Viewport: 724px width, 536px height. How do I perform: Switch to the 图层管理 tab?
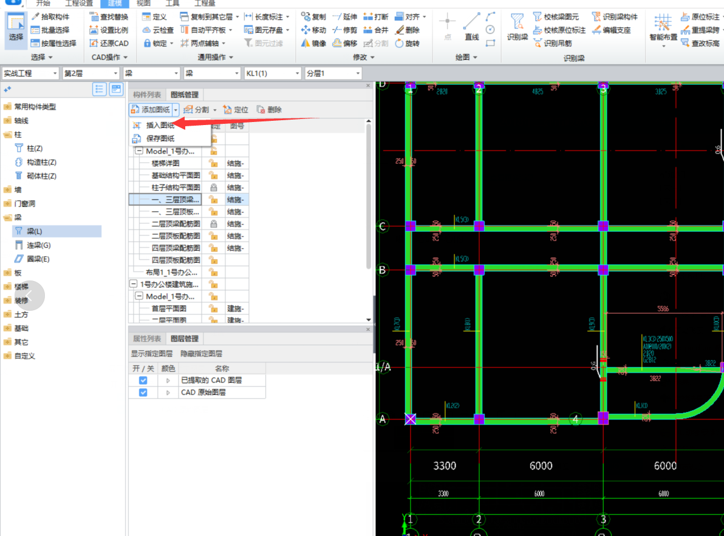tap(184, 339)
